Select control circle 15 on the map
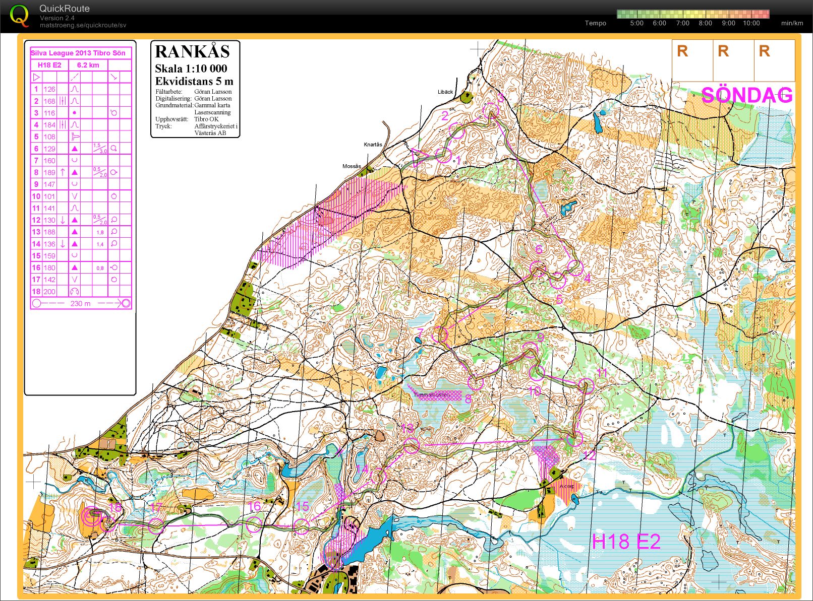 [302, 526]
